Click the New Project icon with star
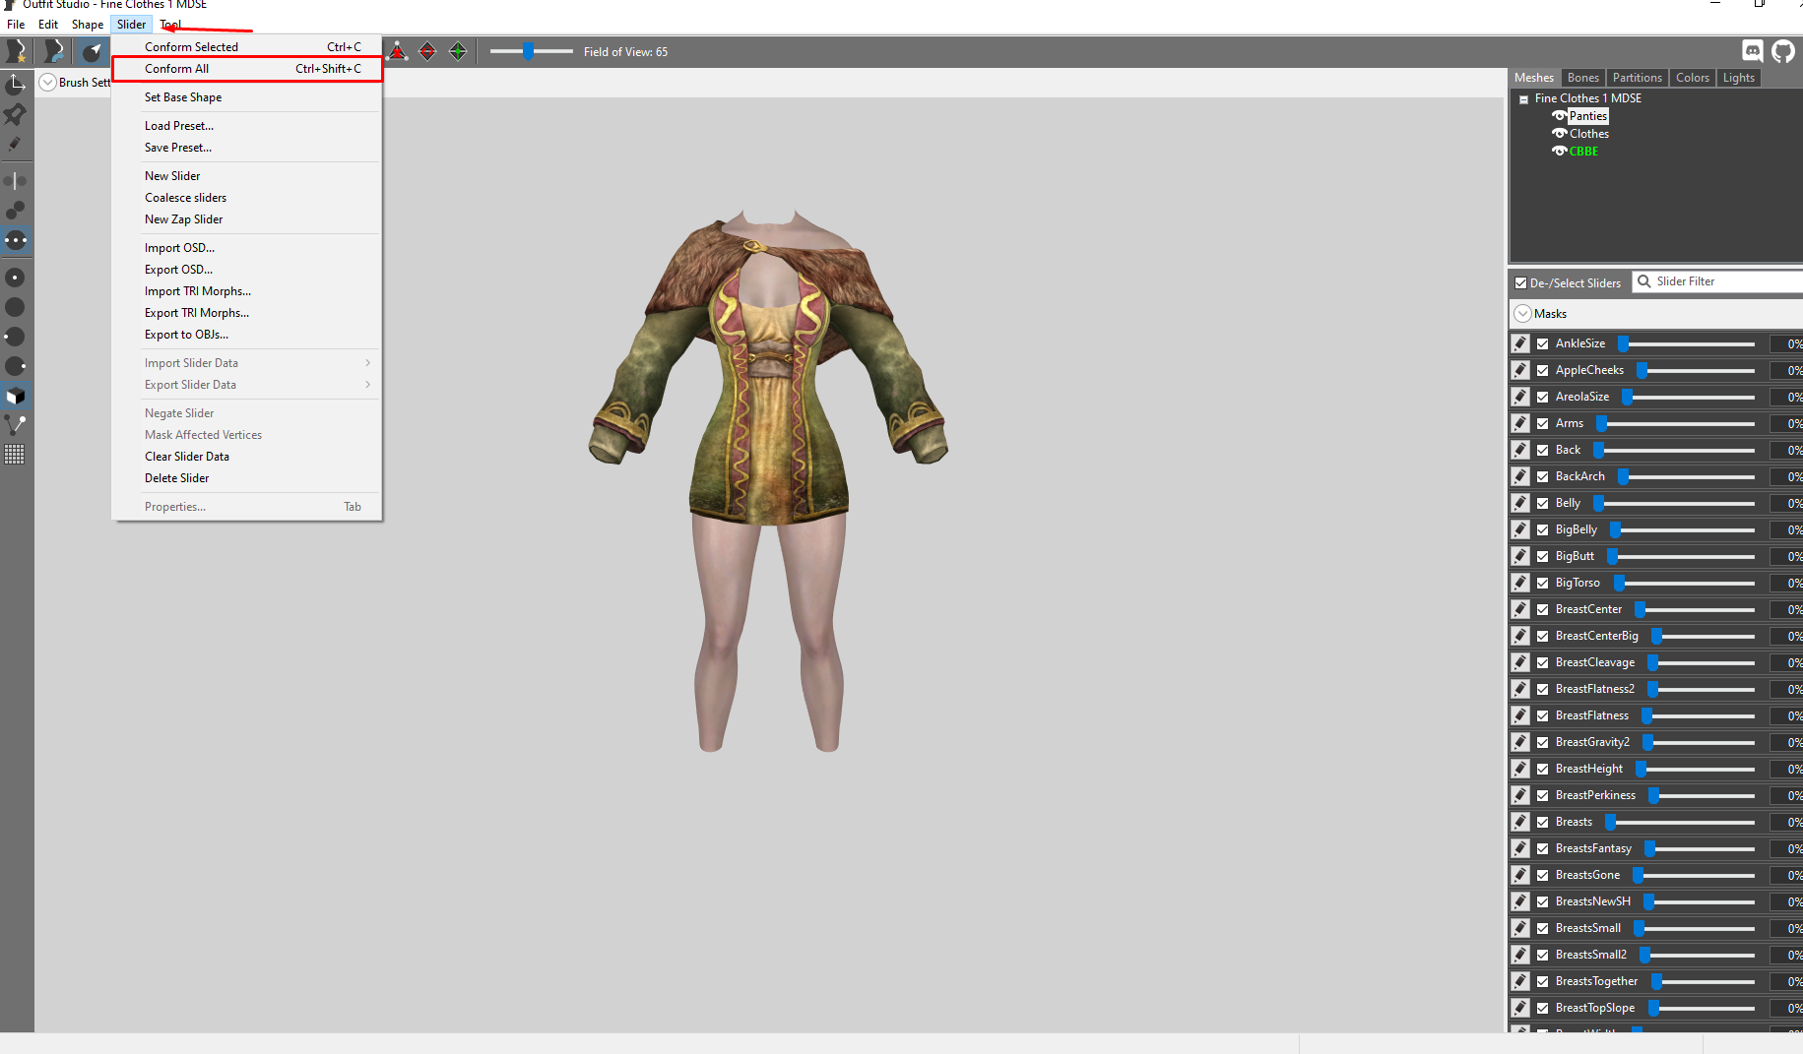Viewport: 1803px width, 1054px height. (x=16, y=51)
